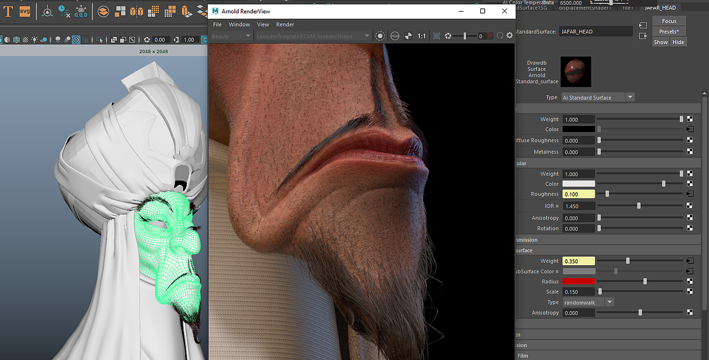This screenshot has height=360, width=709.
Task: Click the black Base Color swatch
Action: tap(579, 129)
